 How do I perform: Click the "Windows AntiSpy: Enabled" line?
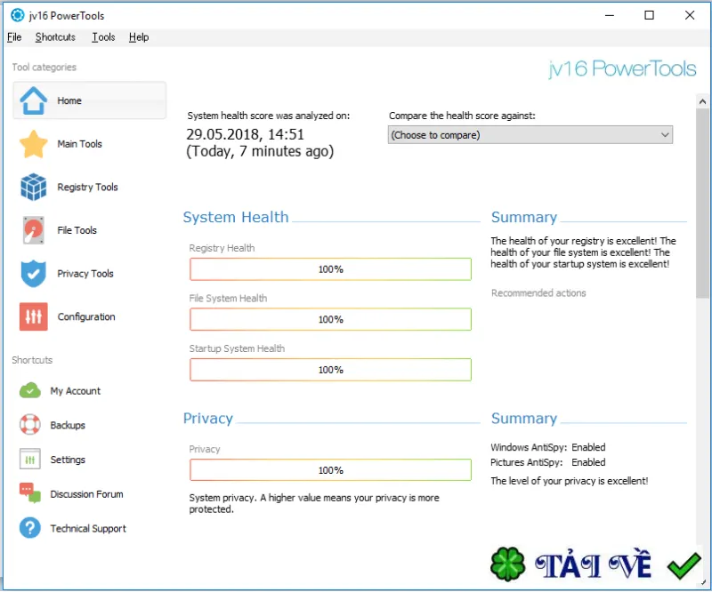point(548,447)
